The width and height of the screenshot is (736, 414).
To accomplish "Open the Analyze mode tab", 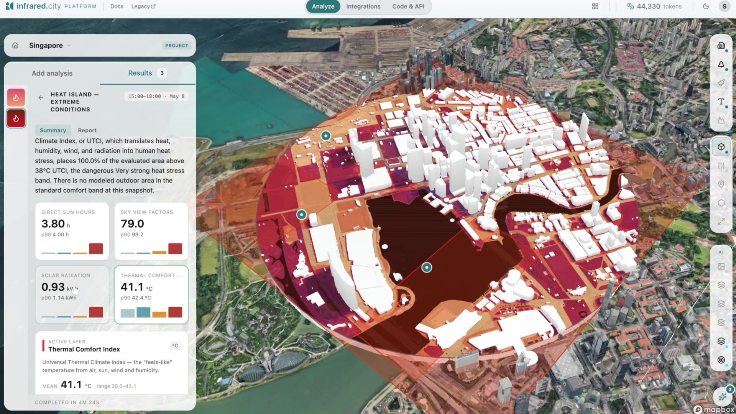I will (323, 7).
